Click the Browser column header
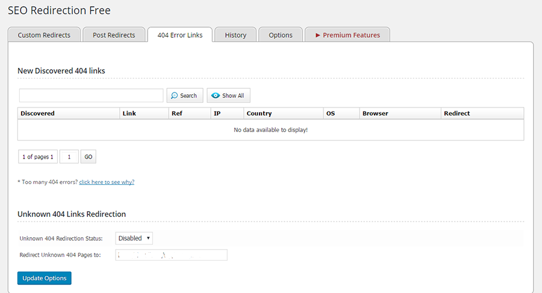Image resolution: width=542 pixels, height=293 pixels. click(x=400, y=113)
